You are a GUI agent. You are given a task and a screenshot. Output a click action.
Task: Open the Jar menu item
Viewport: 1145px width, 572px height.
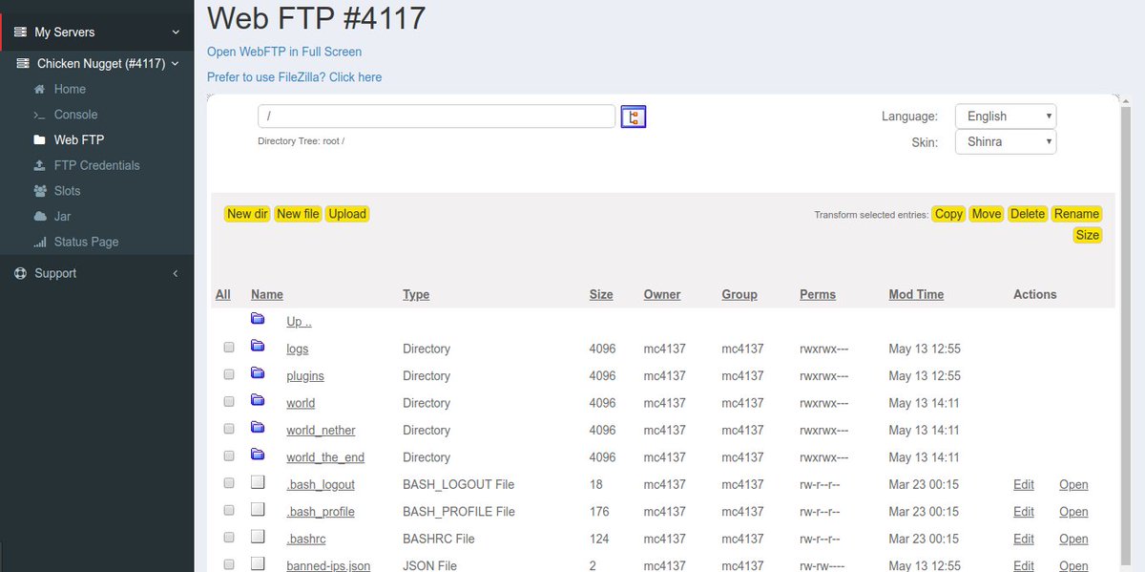[62, 217]
